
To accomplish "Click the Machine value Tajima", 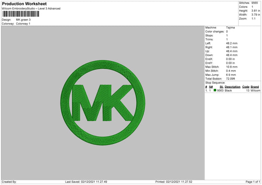I will click(231, 27).
